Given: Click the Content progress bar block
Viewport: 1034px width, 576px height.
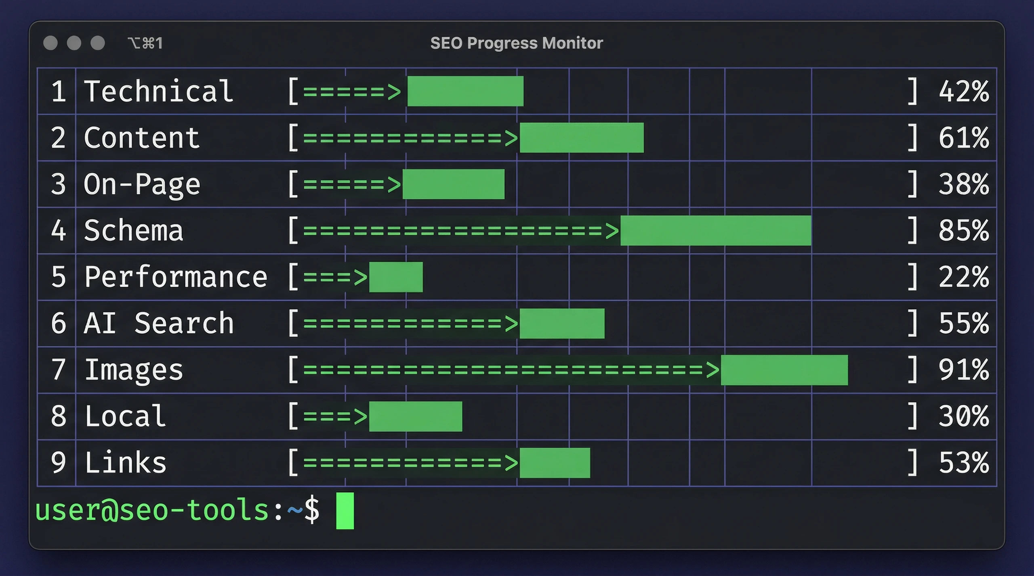Looking at the screenshot, I should [x=582, y=138].
